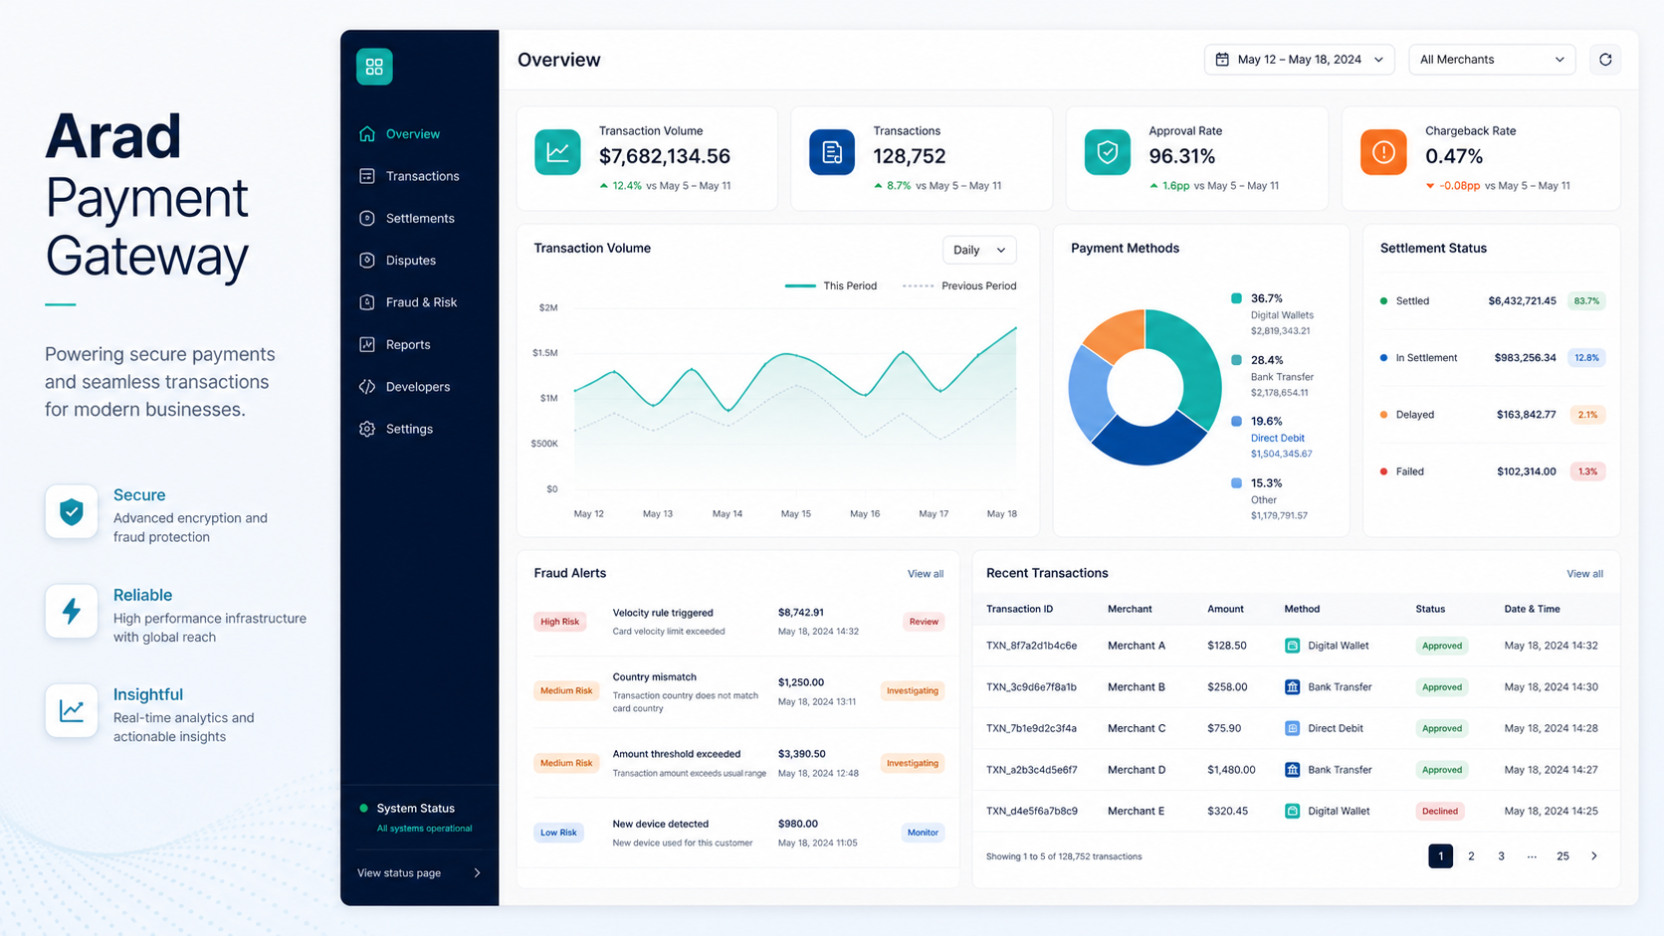Open Fraud & Risk in the sidebar
This screenshot has width=1664, height=936.
419,302
